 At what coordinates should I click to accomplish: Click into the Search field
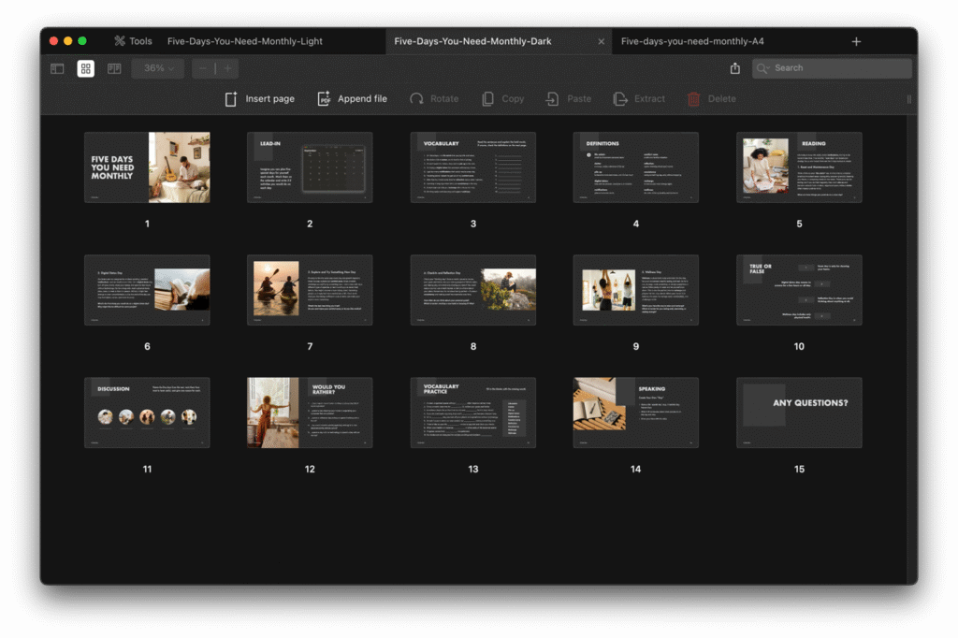pos(839,68)
